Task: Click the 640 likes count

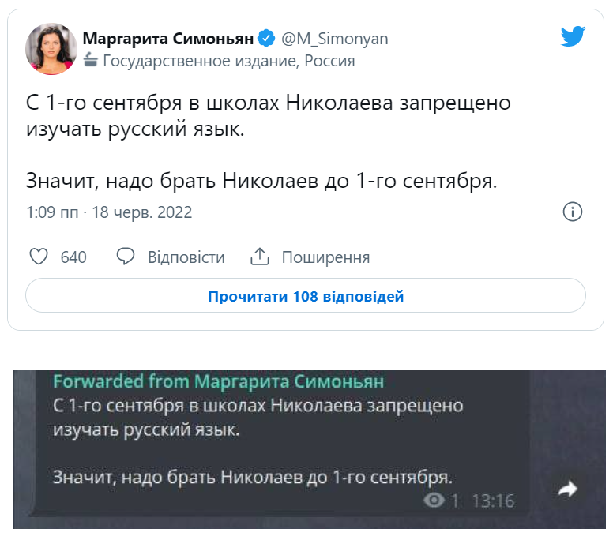Action: [x=73, y=257]
